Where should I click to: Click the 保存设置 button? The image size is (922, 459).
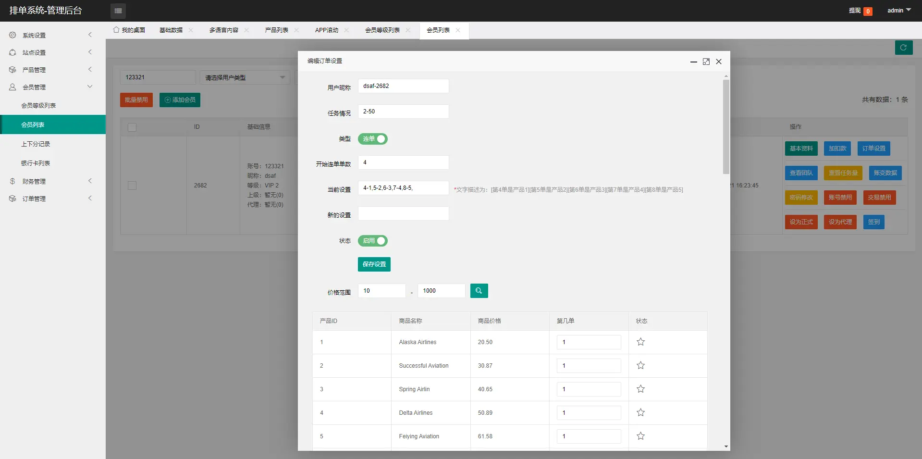click(374, 264)
